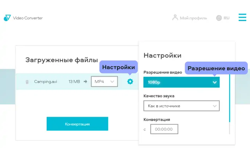Viewport: 250px width, 148px height.
Task: Click the Video Converter title text
Action: [28, 18]
